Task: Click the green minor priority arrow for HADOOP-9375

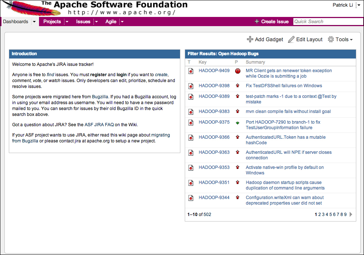Action: click(x=237, y=123)
